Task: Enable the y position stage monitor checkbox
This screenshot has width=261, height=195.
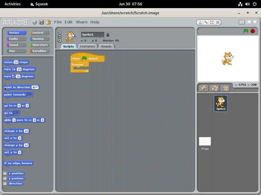Action: click(5, 178)
